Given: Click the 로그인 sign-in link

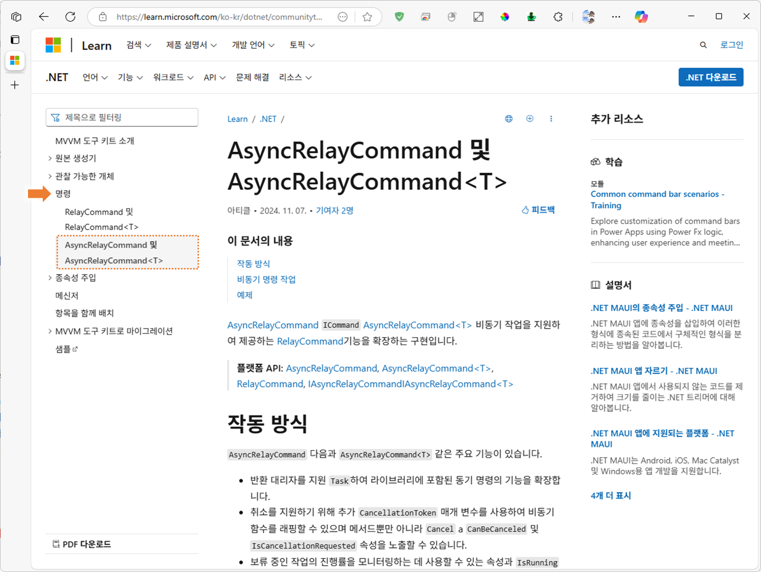Looking at the screenshot, I should (731, 45).
